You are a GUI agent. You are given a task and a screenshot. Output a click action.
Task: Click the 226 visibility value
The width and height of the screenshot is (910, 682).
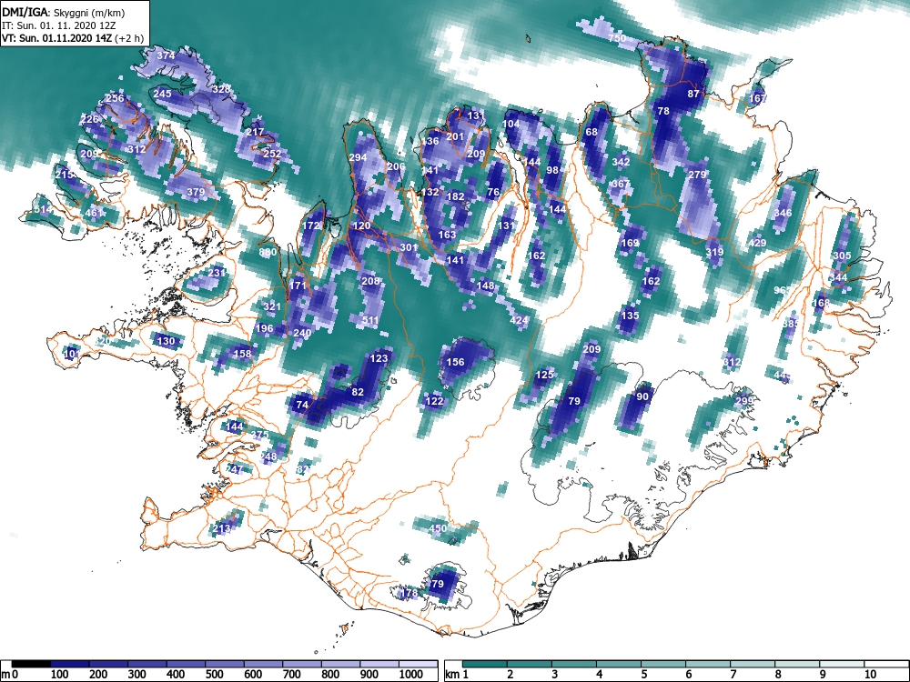click(x=89, y=119)
